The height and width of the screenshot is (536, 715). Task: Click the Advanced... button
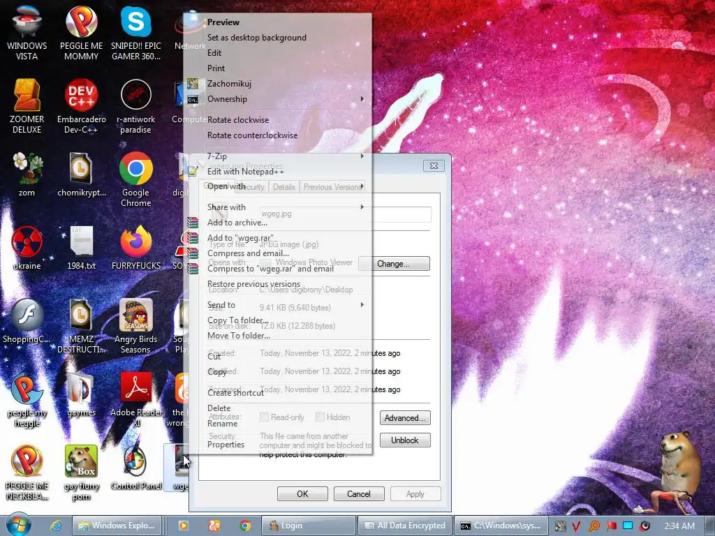(x=405, y=417)
